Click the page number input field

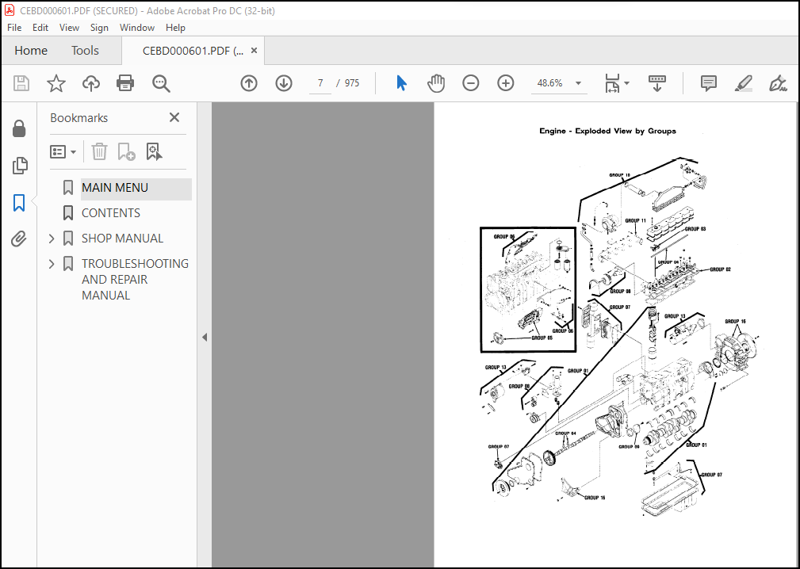(320, 83)
